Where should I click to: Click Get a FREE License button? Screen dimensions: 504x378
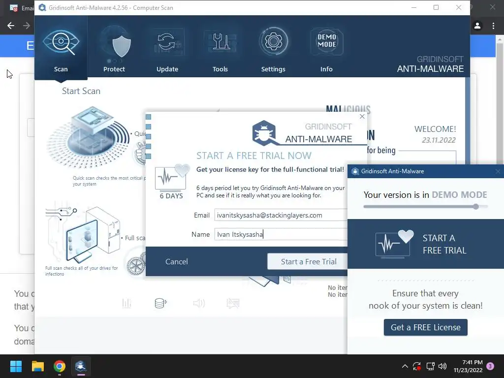(425, 327)
